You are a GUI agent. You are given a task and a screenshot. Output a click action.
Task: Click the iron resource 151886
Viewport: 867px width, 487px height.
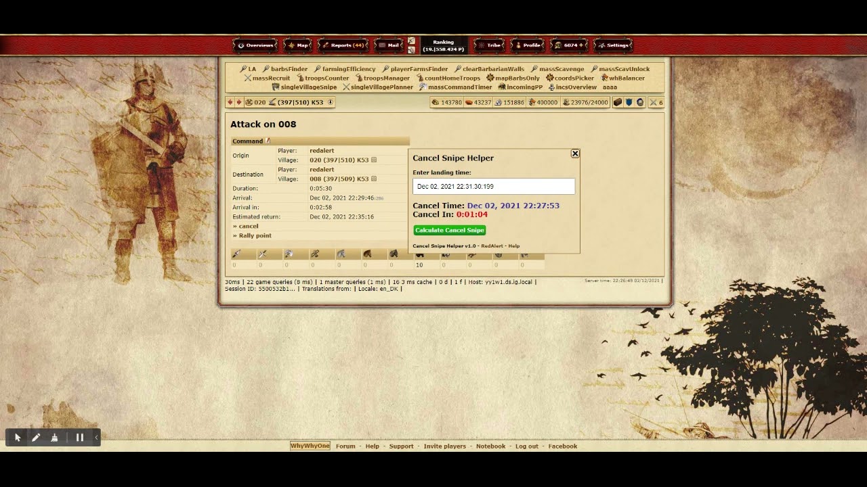(509, 102)
